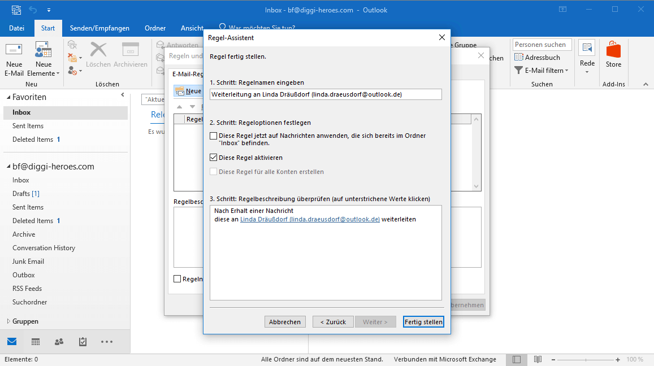654x366 pixels.
Task: Open the Tasks view icon
Action: click(x=83, y=342)
